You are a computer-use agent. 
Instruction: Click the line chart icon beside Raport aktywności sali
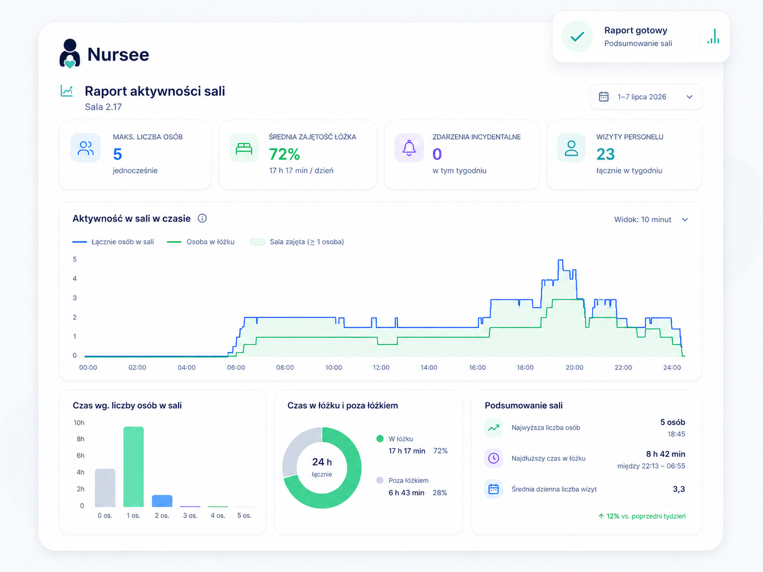pos(67,91)
